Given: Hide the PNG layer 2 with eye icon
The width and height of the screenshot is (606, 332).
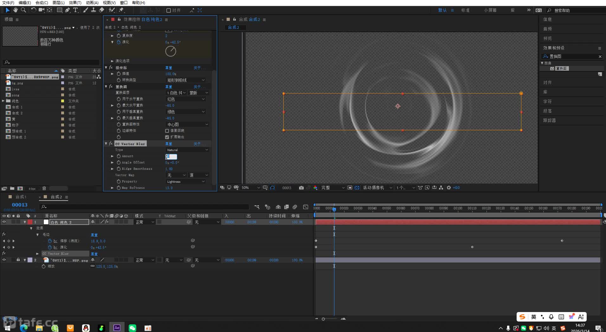Looking at the screenshot, I should pyautogui.click(x=4, y=260).
